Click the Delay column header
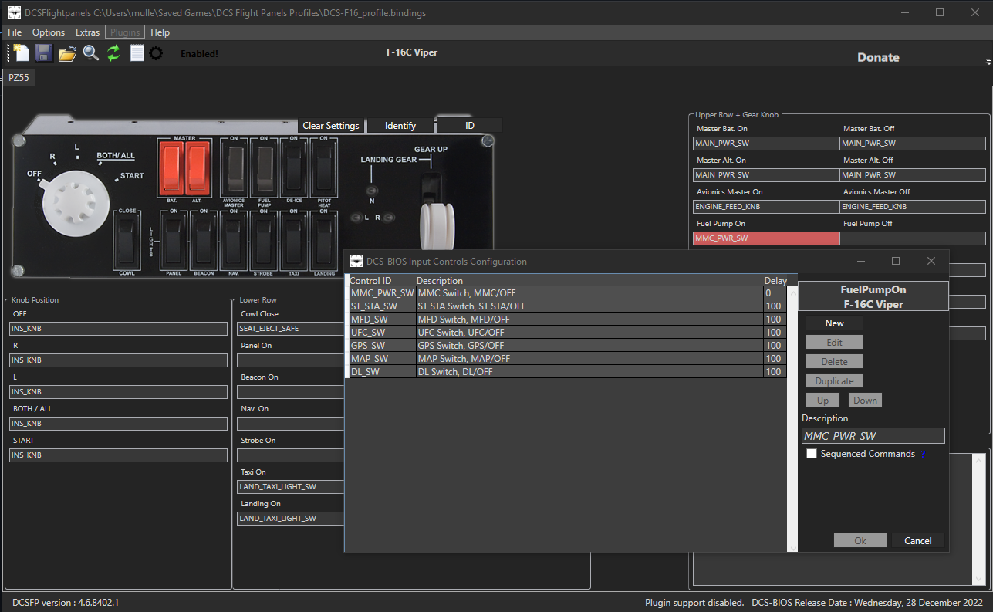Screen dimensions: 993x612 point(775,281)
